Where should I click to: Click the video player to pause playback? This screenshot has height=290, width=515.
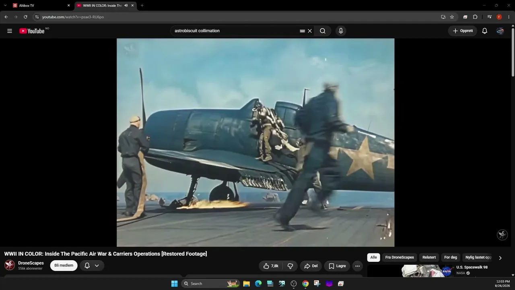tap(255, 142)
